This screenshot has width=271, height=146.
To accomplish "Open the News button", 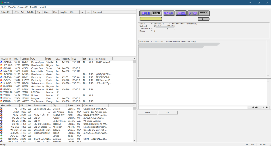I will (x=147, y=113).
